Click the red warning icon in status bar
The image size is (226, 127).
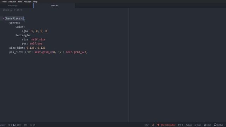[153, 125]
